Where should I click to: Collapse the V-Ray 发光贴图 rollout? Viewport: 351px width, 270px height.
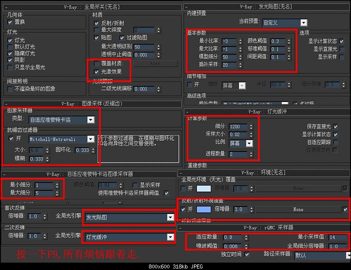click(x=186, y=6)
